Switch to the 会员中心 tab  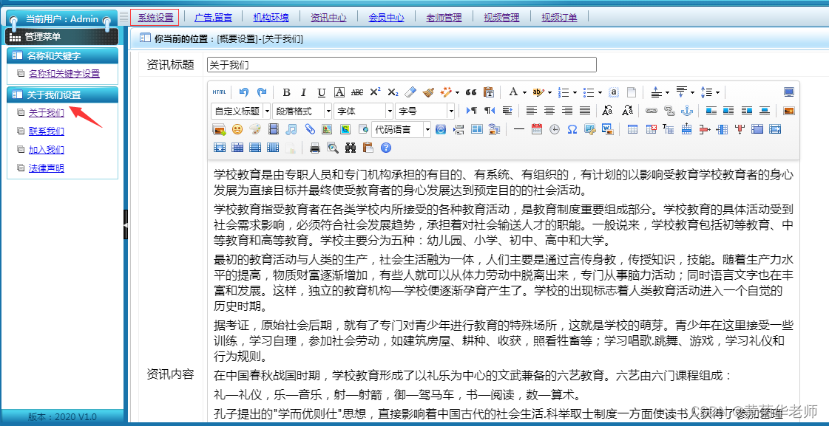click(386, 17)
